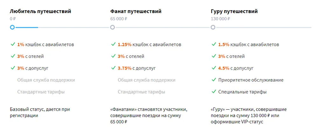Open the Фанат путешествий heading

136,11
